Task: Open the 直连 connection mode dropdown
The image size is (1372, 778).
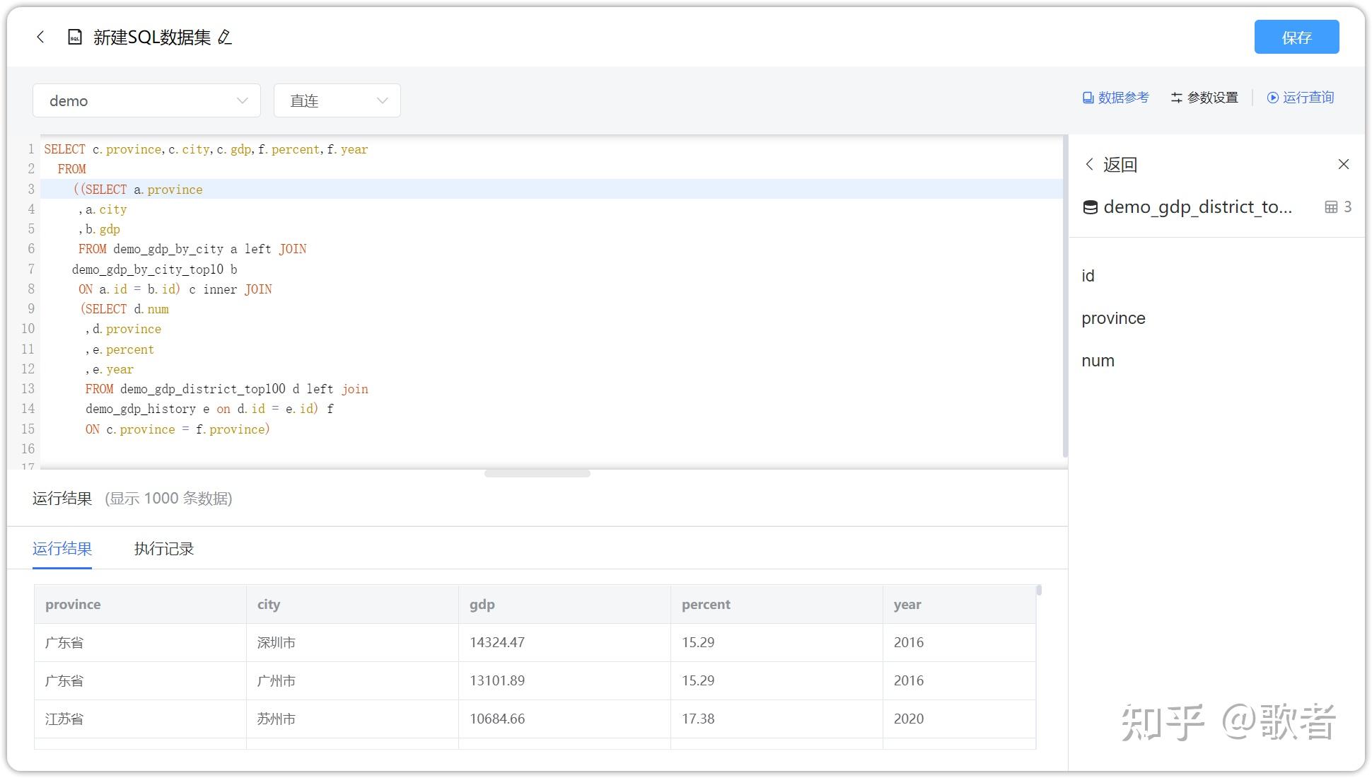Action: click(x=337, y=100)
